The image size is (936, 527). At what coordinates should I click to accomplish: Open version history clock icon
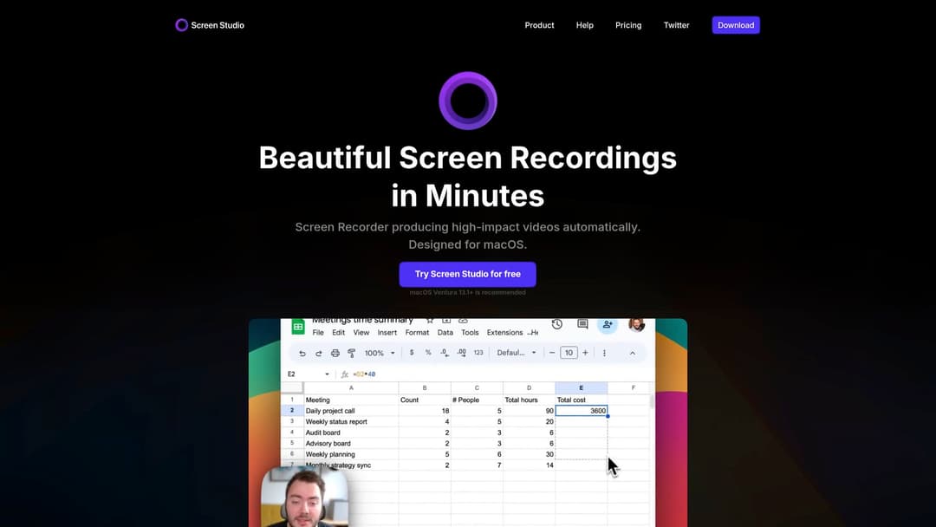pos(557,324)
